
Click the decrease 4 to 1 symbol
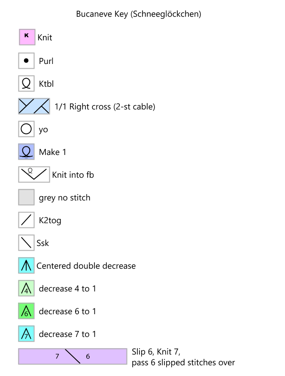click(x=26, y=288)
